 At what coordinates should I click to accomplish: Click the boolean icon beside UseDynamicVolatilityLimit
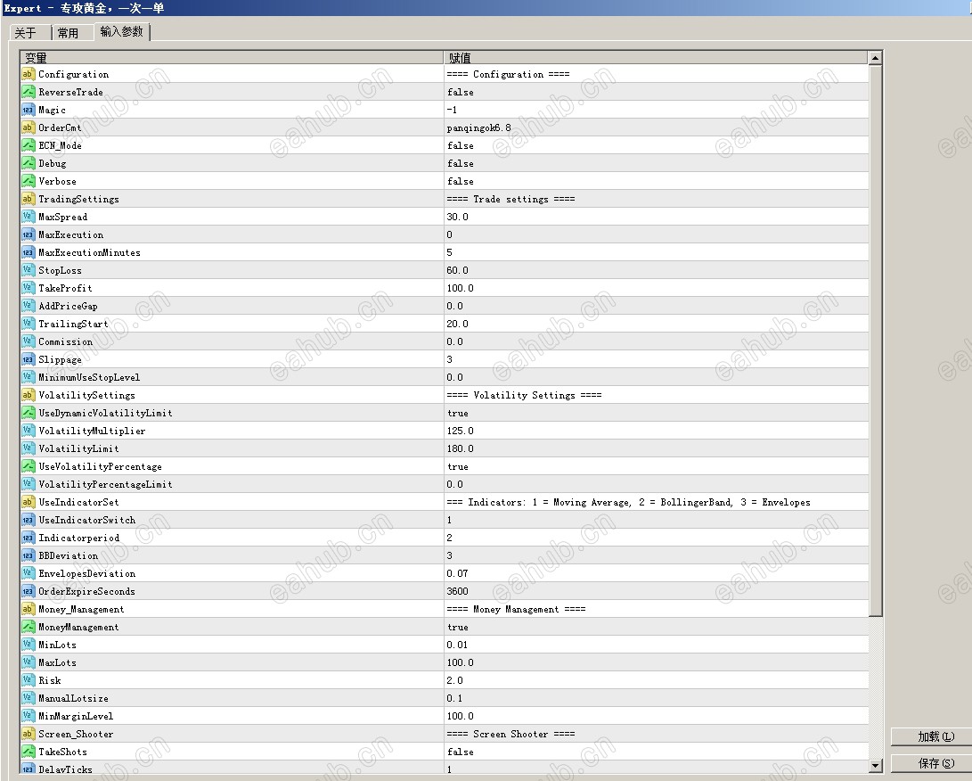point(28,413)
